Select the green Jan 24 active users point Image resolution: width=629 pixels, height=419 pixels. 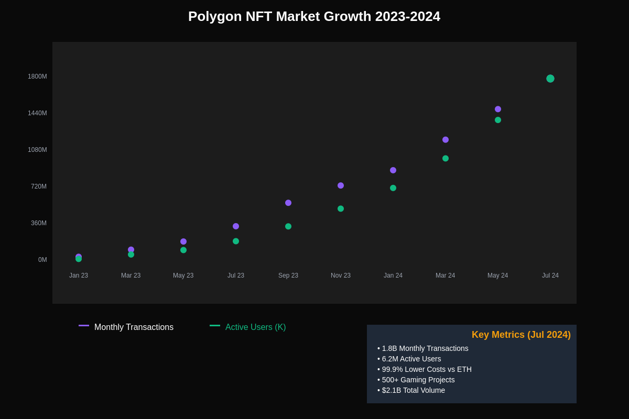[x=393, y=188]
